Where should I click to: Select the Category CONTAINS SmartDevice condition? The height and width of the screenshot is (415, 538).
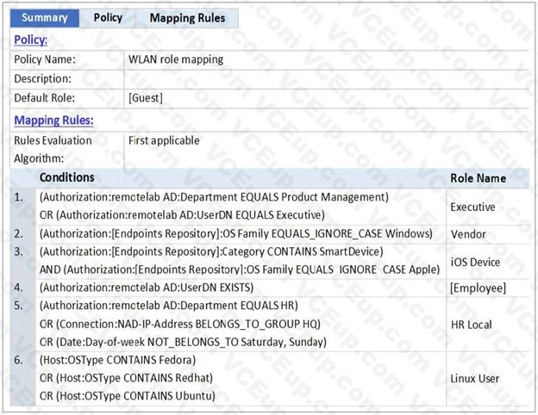pyautogui.click(x=211, y=252)
